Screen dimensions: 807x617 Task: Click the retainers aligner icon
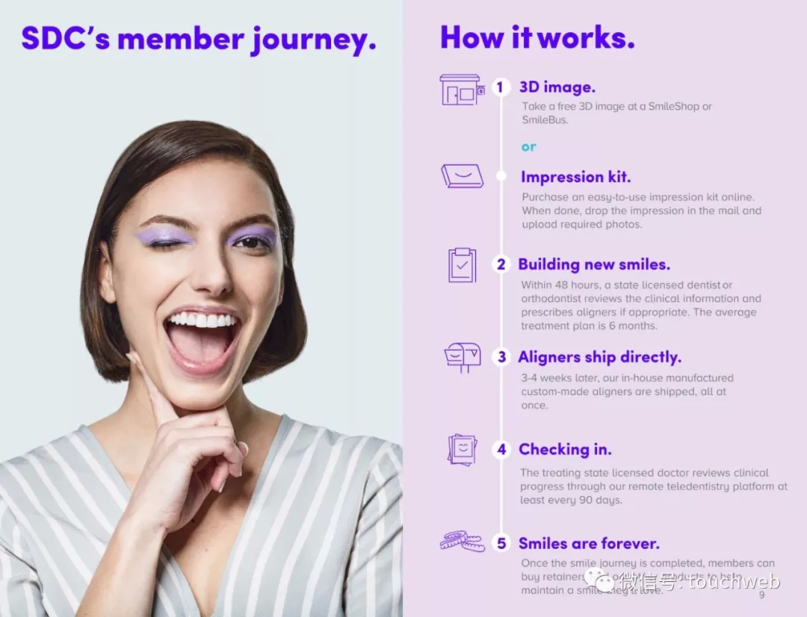coord(463,542)
